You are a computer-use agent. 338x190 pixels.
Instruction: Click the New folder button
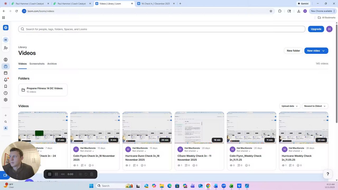pyautogui.click(x=293, y=51)
